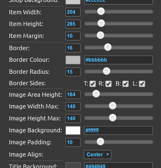The image size is (161, 168).
Task: Click the Image Background hex input
Action: (x=118, y=130)
